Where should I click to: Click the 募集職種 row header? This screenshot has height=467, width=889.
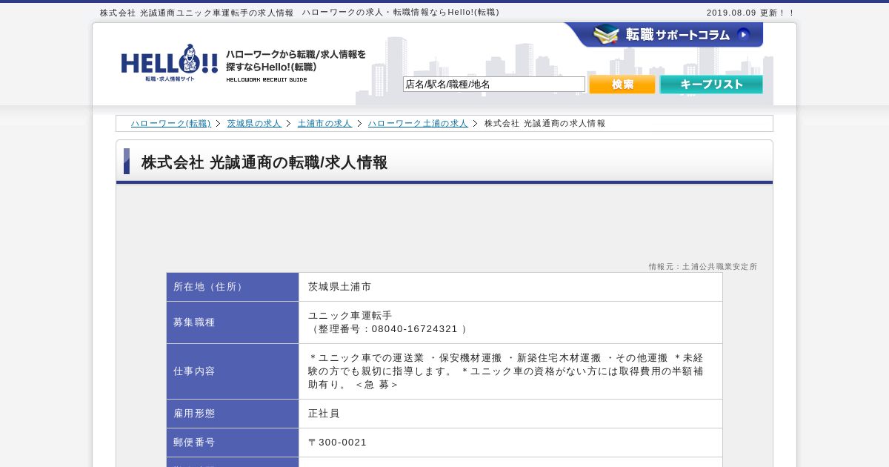233,322
